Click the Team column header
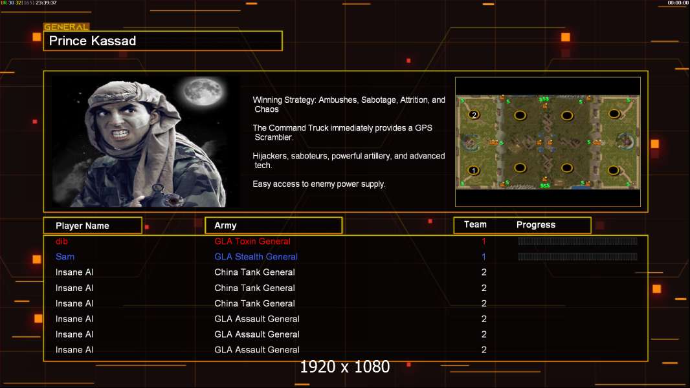 [475, 224]
